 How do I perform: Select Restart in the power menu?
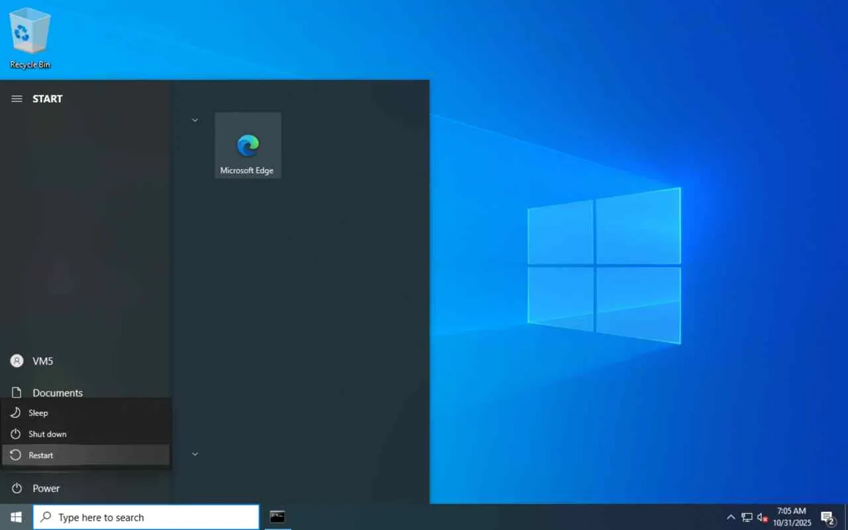(x=86, y=455)
